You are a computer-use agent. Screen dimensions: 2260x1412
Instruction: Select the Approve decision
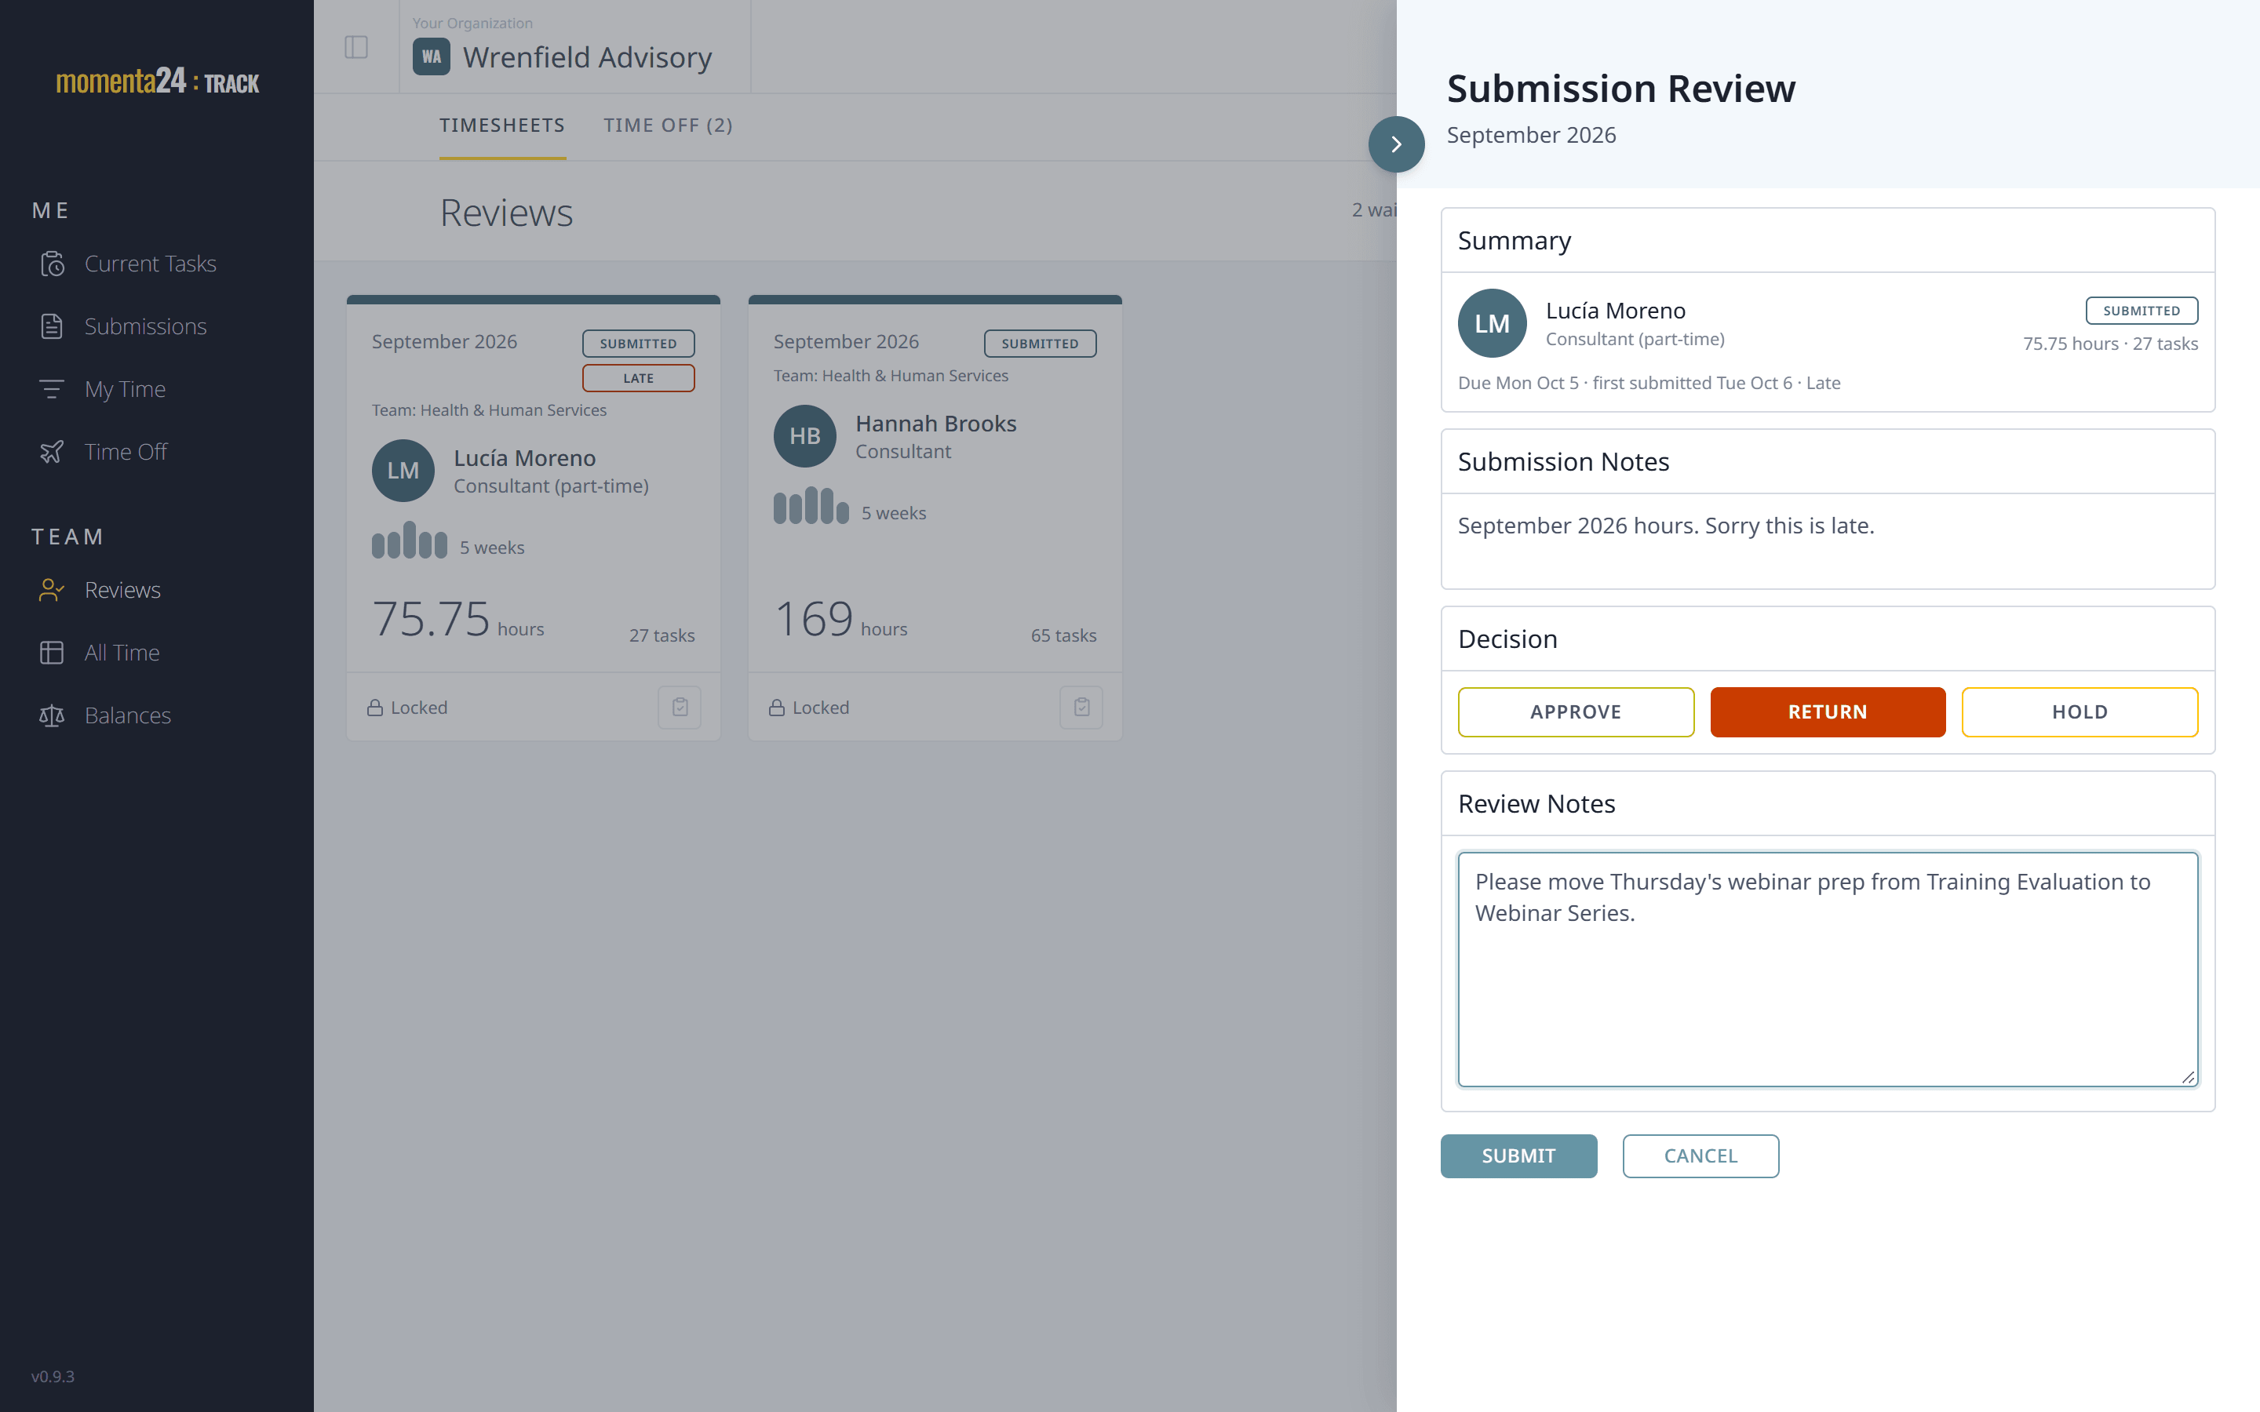tap(1577, 711)
